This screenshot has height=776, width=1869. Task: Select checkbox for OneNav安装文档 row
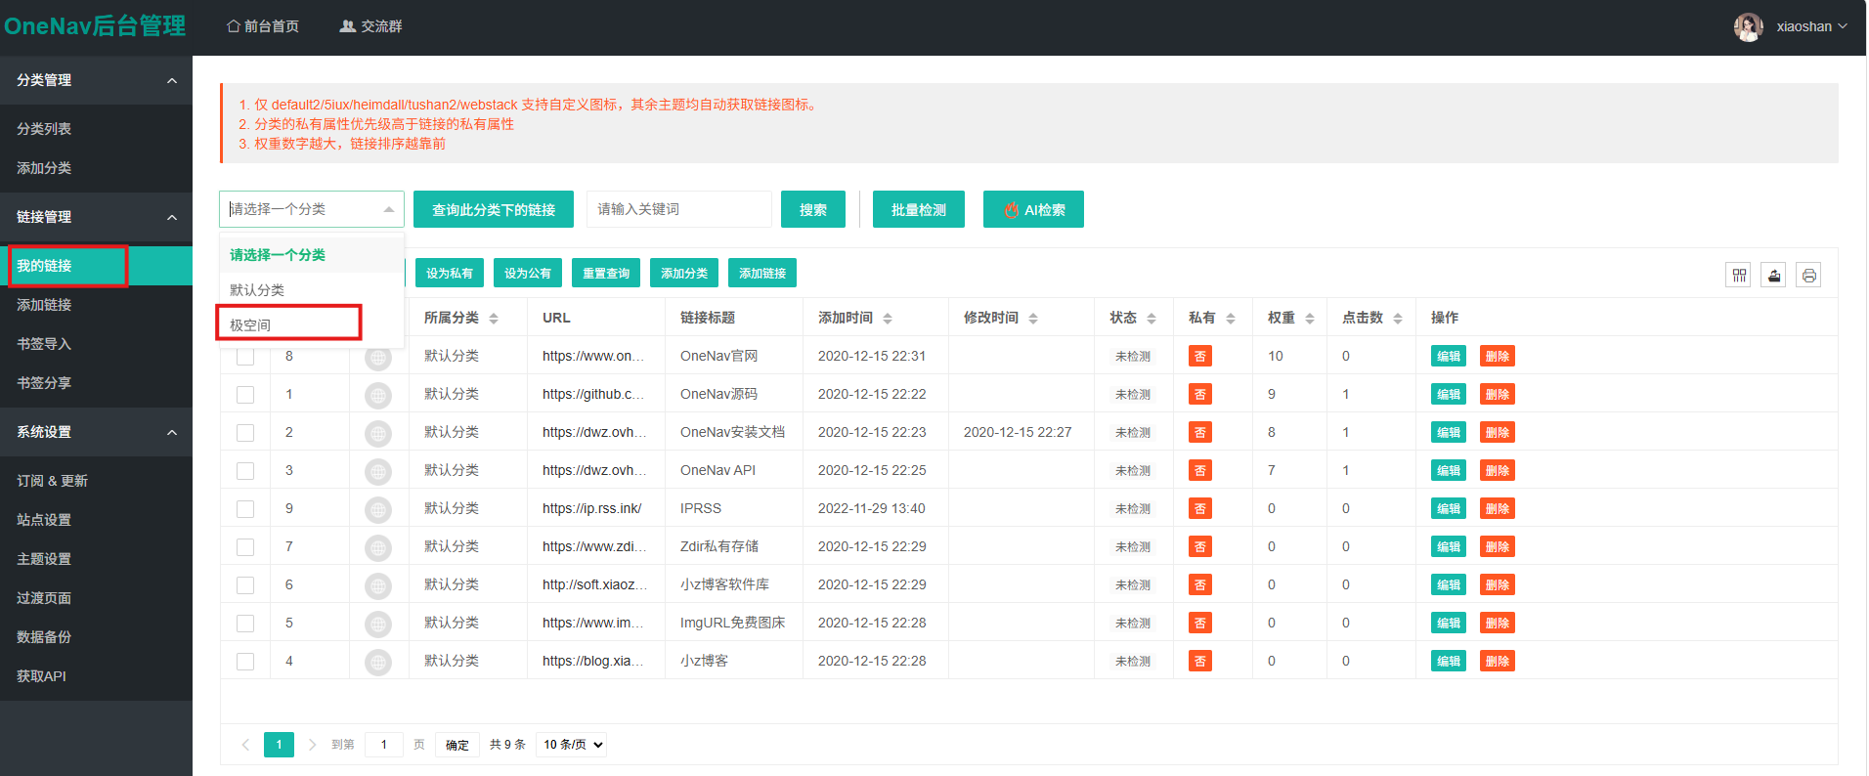coord(245,433)
